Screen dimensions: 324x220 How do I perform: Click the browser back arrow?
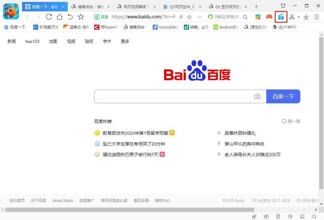click(x=27, y=17)
